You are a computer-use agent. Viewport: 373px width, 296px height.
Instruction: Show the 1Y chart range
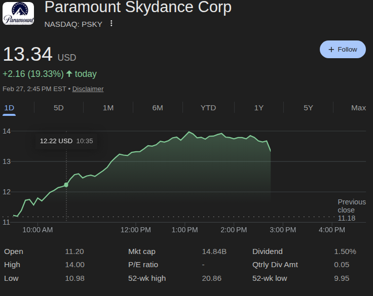[x=259, y=108]
